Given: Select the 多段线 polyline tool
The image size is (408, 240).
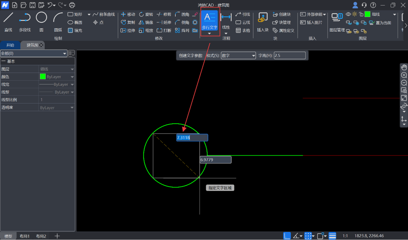Looking at the screenshot, I should pos(25,22).
